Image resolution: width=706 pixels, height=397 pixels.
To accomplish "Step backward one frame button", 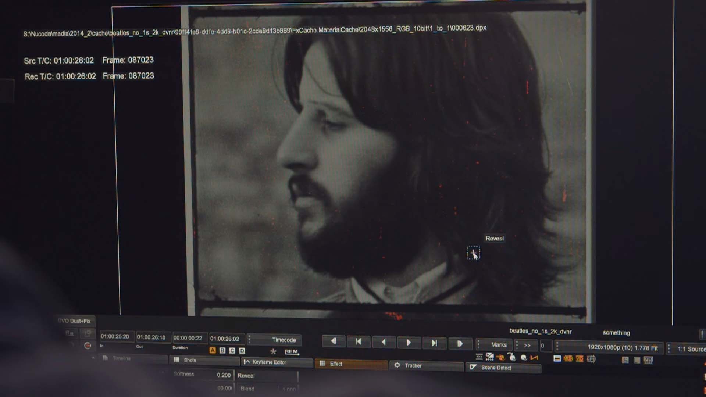I will pos(334,341).
